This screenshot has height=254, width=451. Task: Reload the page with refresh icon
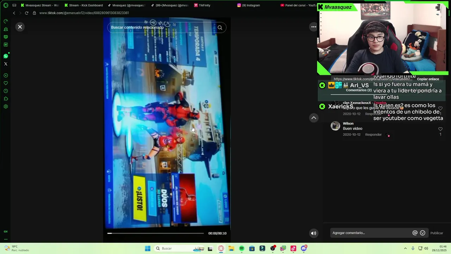point(26,13)
